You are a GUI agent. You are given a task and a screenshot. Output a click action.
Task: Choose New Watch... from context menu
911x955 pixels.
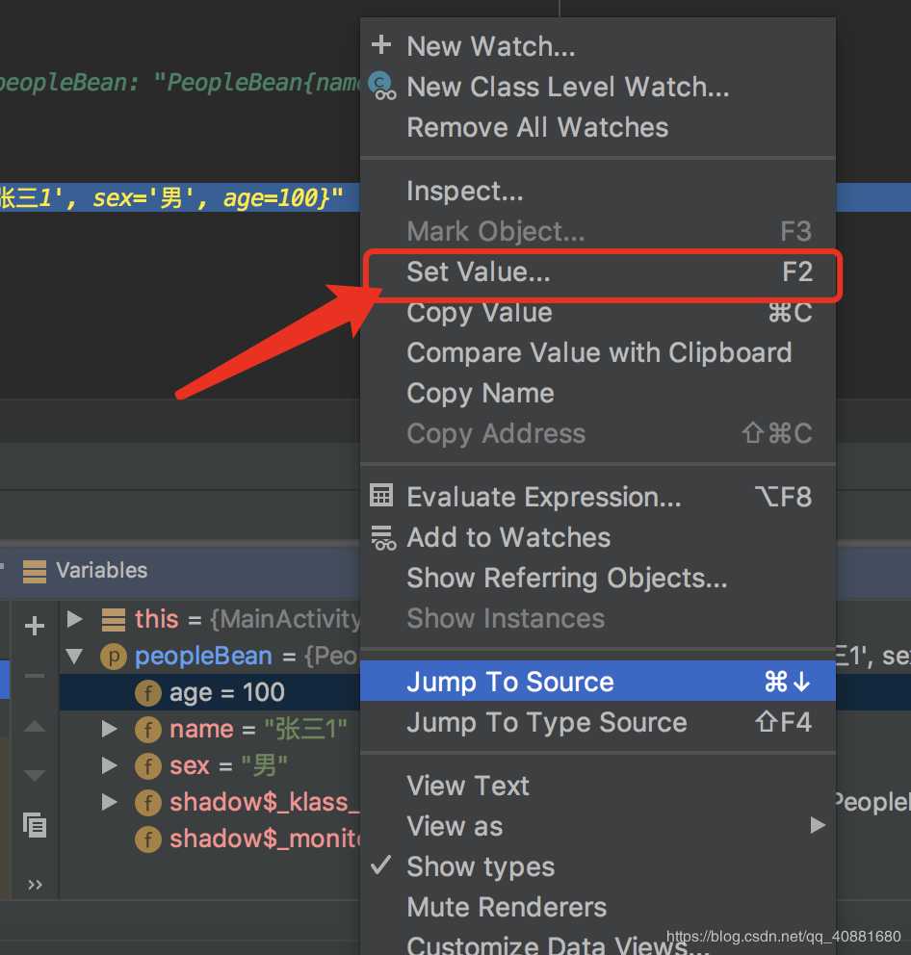tap(597, 46)
